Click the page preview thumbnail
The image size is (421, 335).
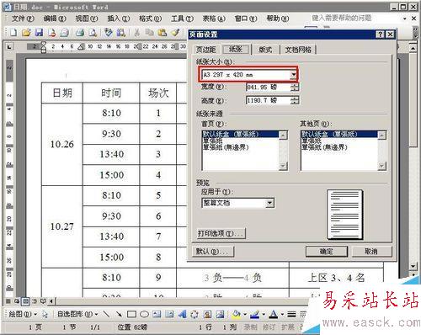click(x=345, y=215)
